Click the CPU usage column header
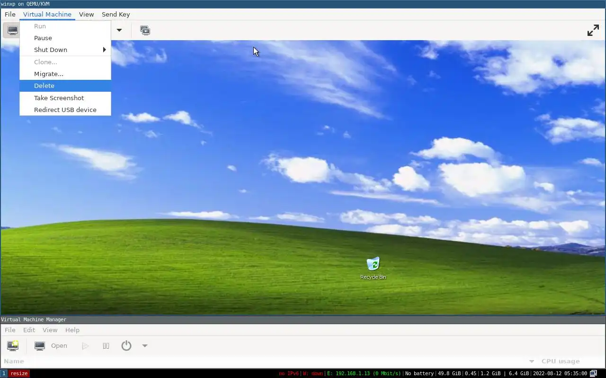 coord(561,361)
